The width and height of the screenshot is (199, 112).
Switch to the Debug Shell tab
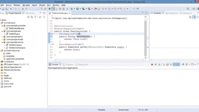click(x=82, y=64)
